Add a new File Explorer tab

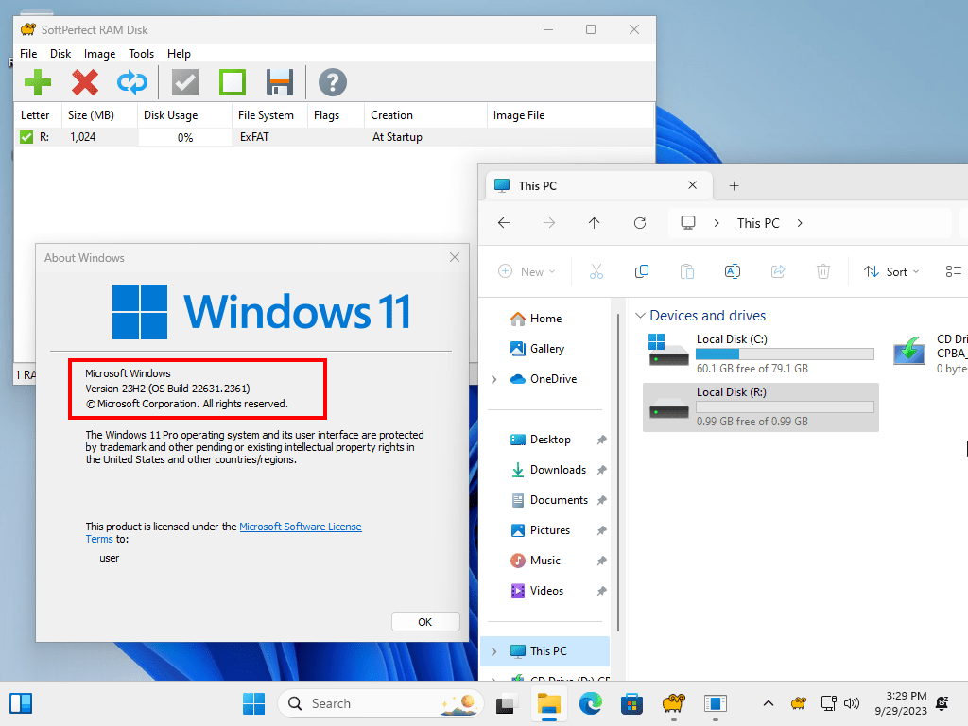pos(734,186)
